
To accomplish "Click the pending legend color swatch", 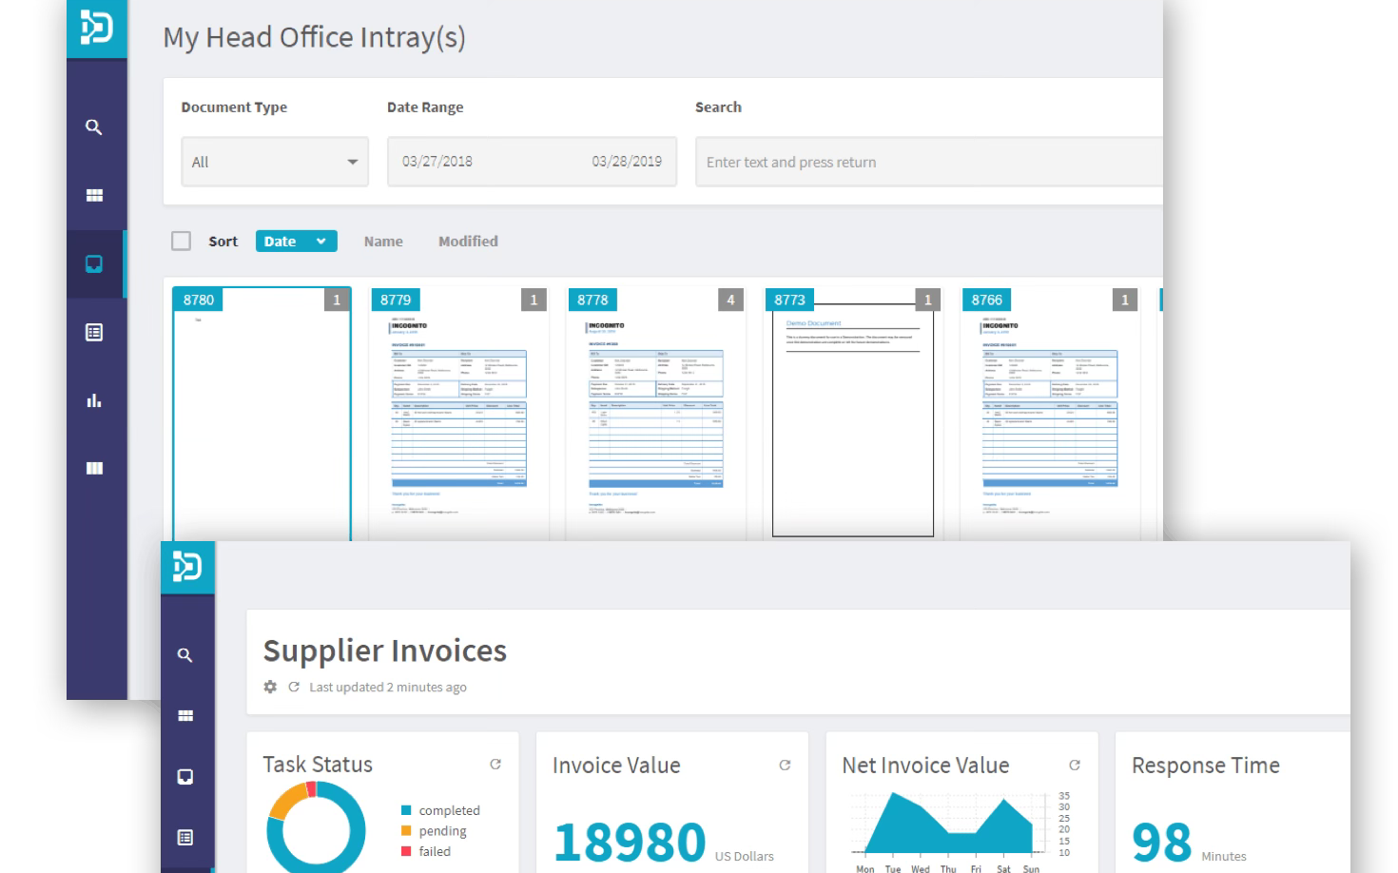I will 406,830.
